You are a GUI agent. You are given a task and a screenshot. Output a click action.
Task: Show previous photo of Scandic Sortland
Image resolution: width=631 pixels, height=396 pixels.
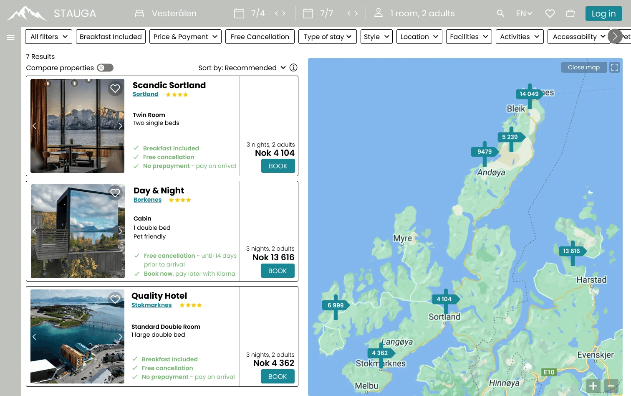point(34,126)
